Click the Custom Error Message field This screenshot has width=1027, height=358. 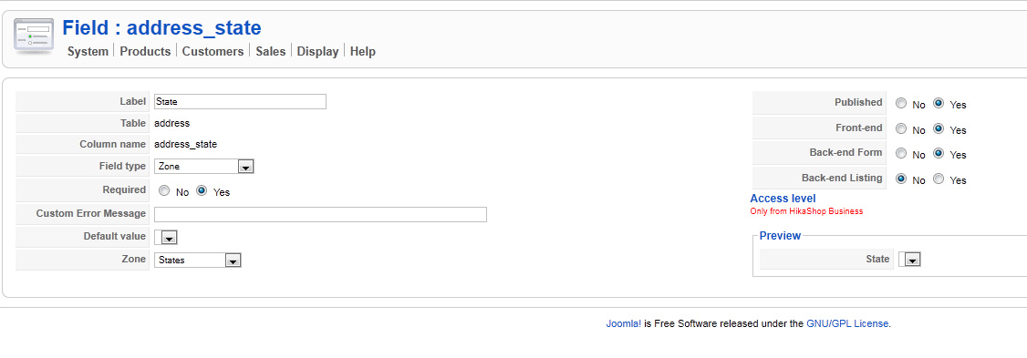320,215
